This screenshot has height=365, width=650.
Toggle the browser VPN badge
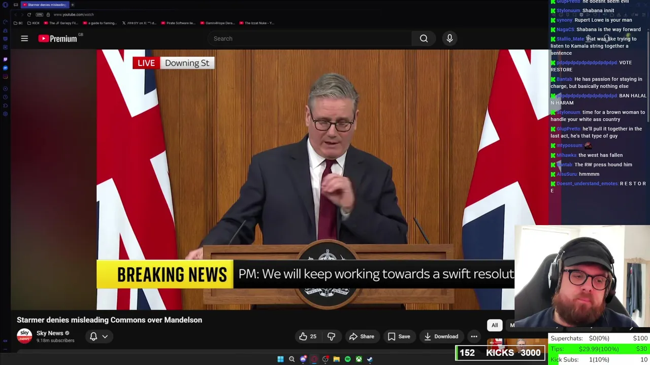39,15
